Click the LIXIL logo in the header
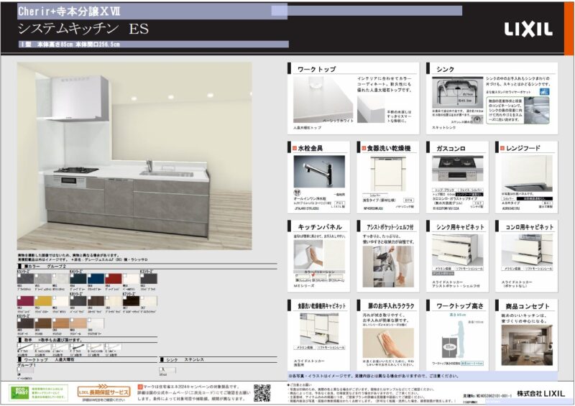 [x=528, y=29]
